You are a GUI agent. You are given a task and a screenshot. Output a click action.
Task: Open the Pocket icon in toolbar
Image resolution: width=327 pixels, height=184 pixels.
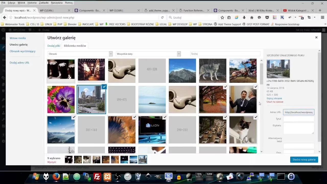267,17
